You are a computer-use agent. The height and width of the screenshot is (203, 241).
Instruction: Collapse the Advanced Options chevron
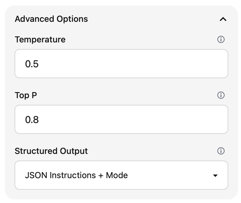(223, 19)
